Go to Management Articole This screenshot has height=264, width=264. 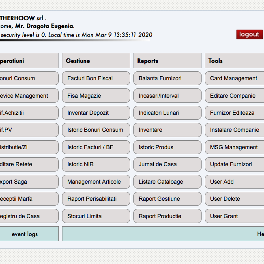point(96,182)
